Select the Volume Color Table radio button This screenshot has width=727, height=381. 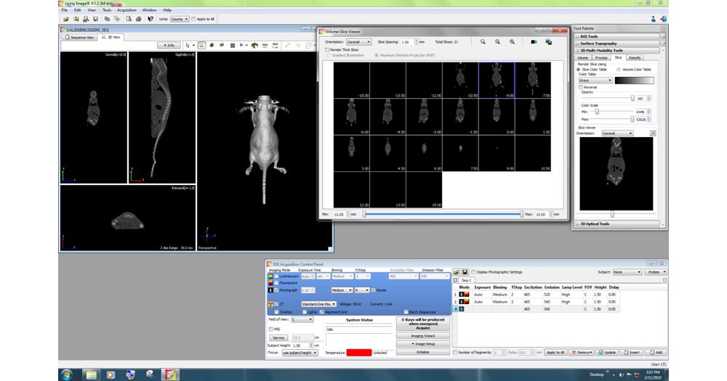[619, 69]
